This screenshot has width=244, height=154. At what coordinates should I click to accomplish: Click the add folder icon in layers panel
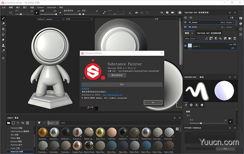pos(230,38)
